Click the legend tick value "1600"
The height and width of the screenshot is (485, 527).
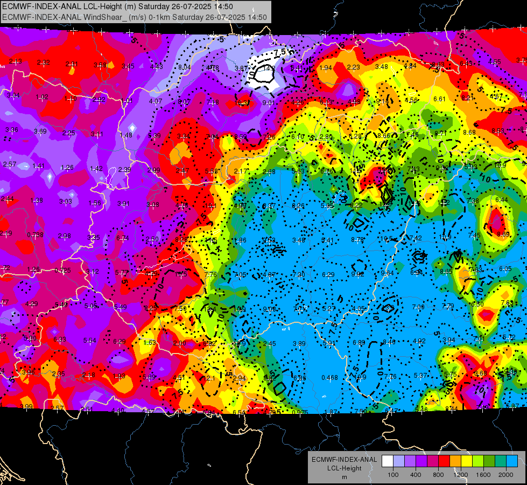483,475
